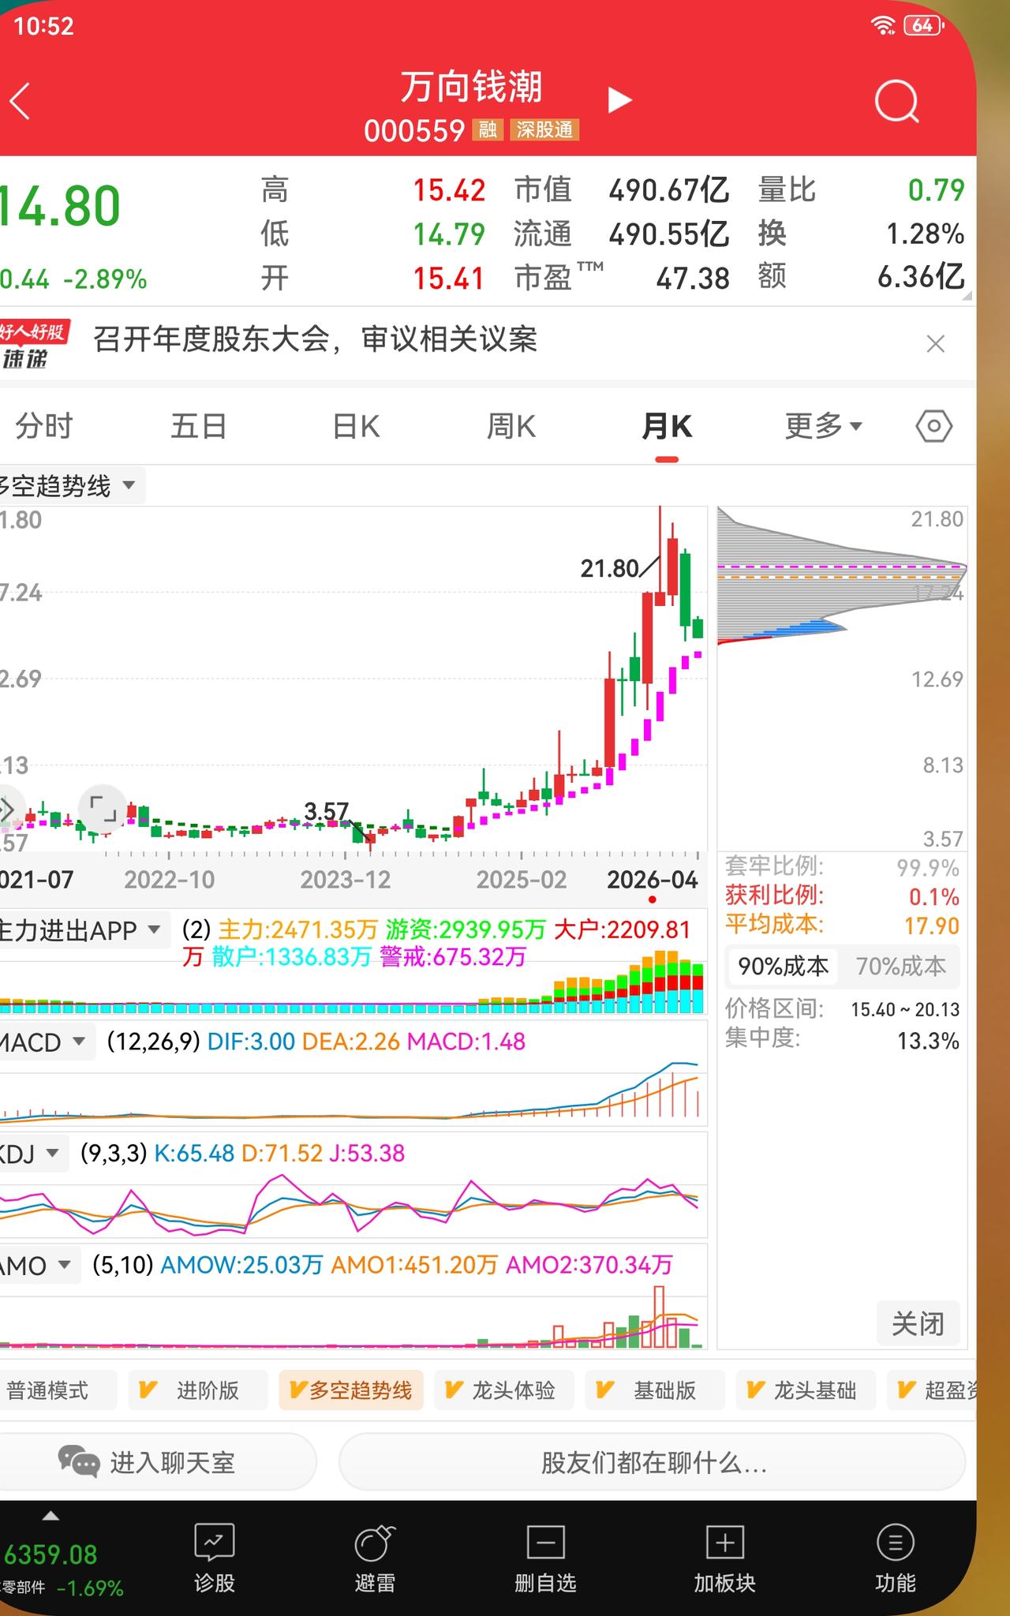Dismiss the shareholder meeting news banner

pos(935,344)
